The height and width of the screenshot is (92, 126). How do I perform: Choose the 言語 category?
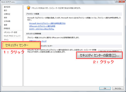click(6, 25)
